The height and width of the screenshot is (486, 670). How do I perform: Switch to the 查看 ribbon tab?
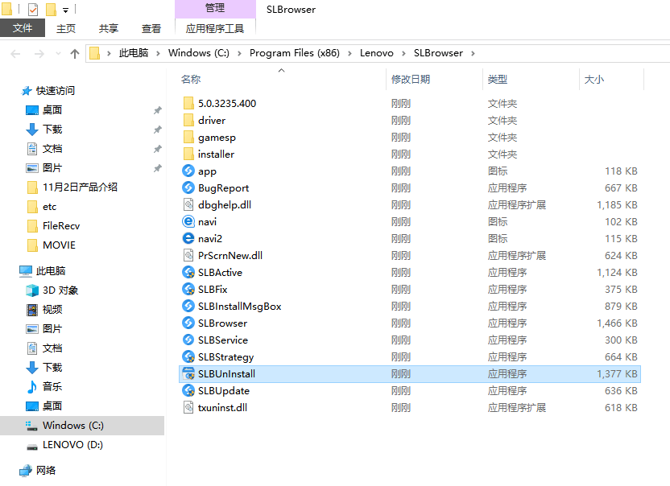[x=151, y=29]
